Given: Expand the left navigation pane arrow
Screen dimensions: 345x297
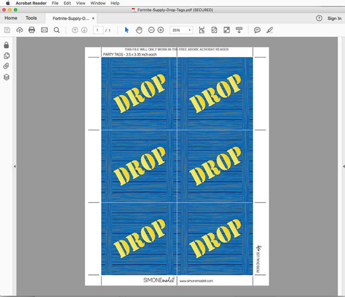Looking at the screenshot, I should coord(15,167).
